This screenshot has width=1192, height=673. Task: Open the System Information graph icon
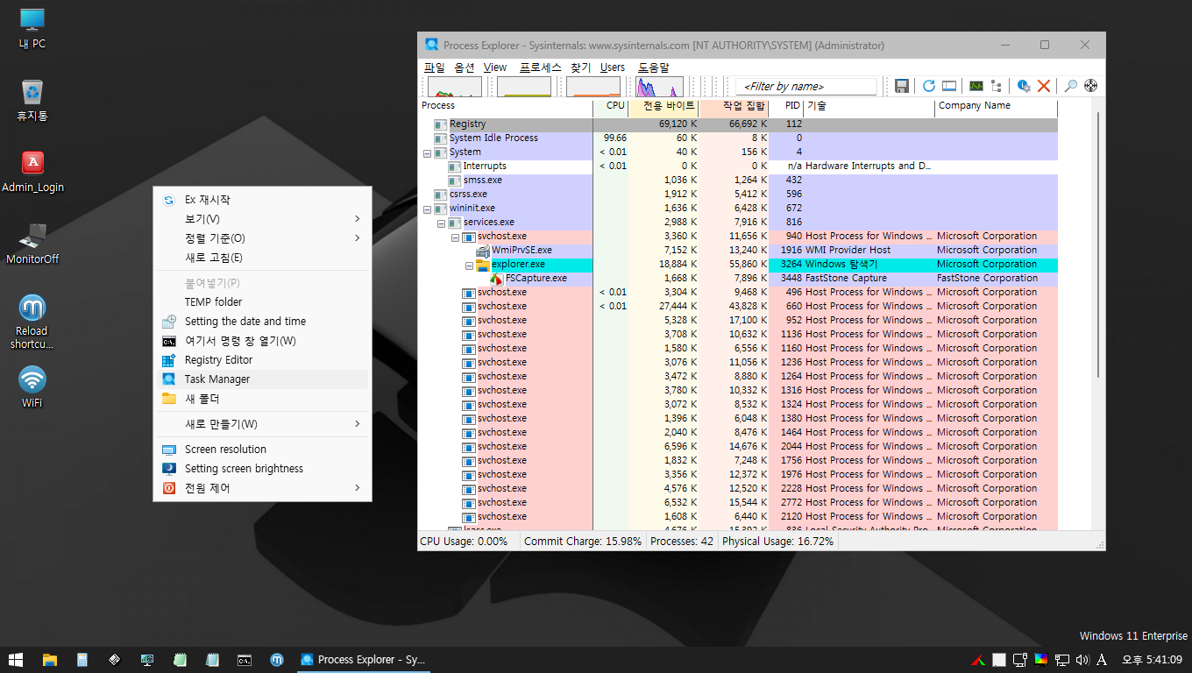click(x=976, y=86)
